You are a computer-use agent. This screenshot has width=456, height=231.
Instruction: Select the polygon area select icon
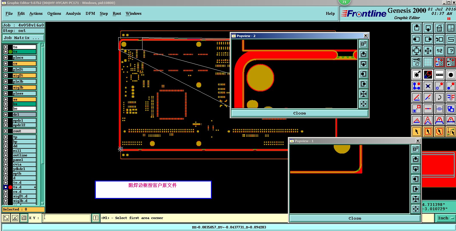(439, 132)
